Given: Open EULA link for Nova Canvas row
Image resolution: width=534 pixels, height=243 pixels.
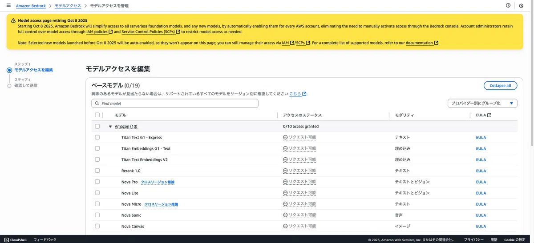Looking at the screenshot, I should click(x=481, y=226).
